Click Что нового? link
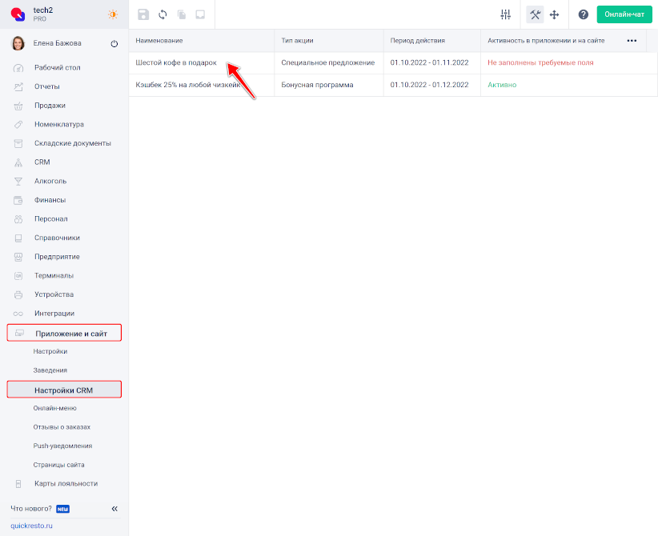This screenshot has width=658, height=536. click(x=31, y=508)
